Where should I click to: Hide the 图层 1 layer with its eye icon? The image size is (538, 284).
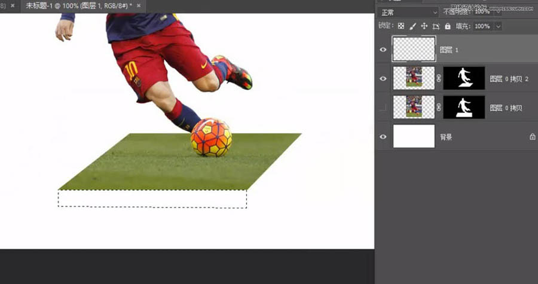383,50
